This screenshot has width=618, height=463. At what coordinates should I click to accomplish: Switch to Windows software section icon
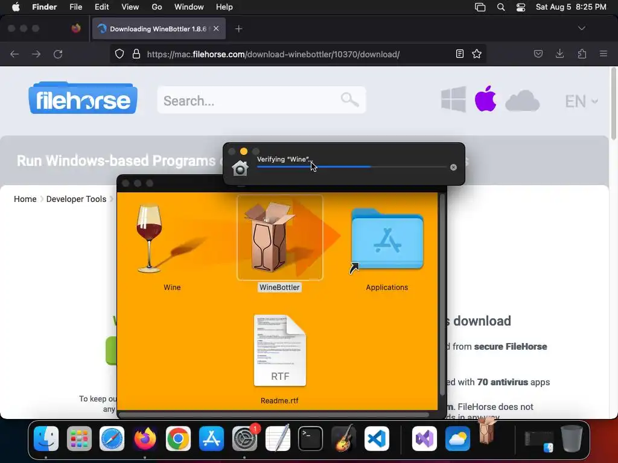pyautogui.click(x=453, y=99)
